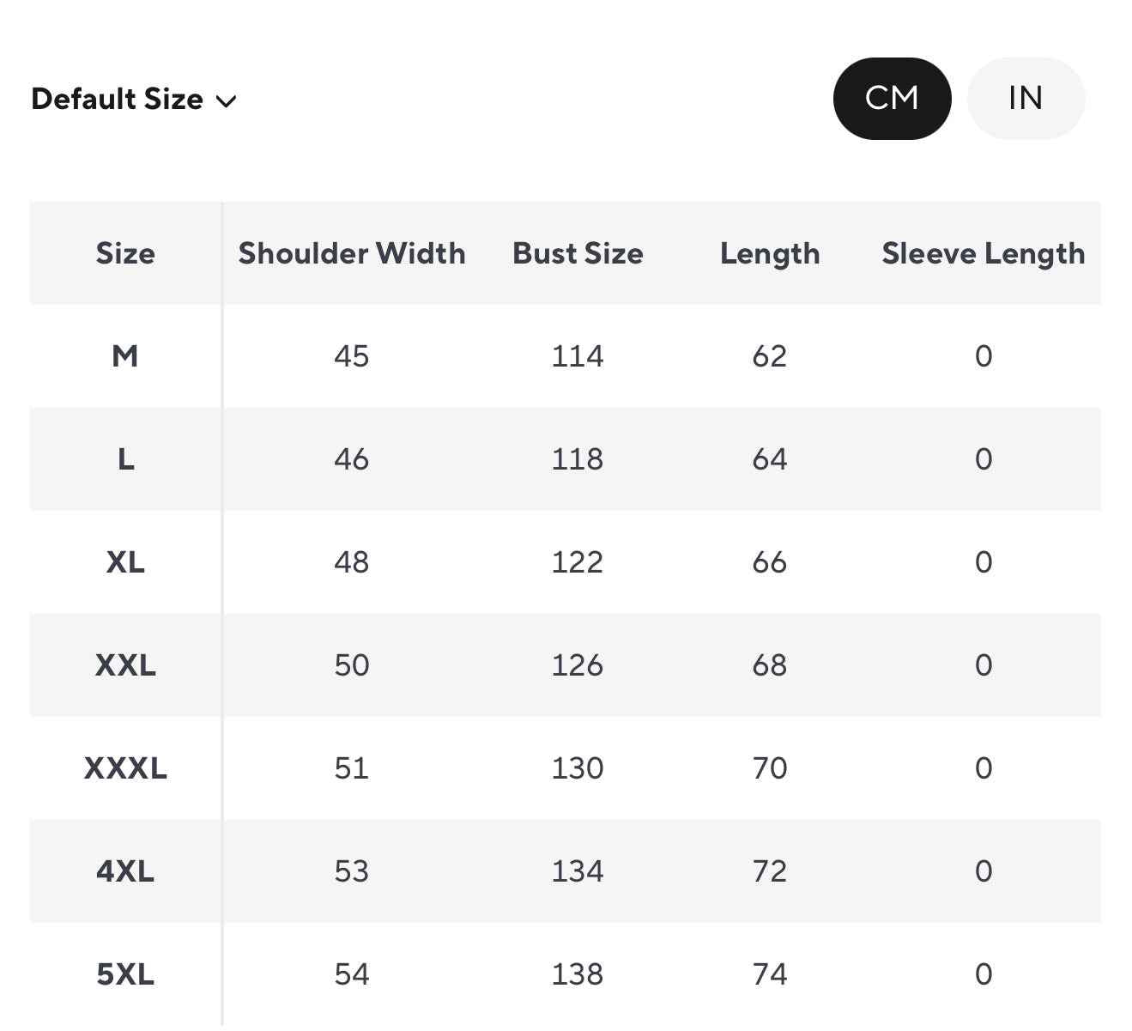Switch units to CM
The image size is (1132, 1031).
(x=892, y=99)
